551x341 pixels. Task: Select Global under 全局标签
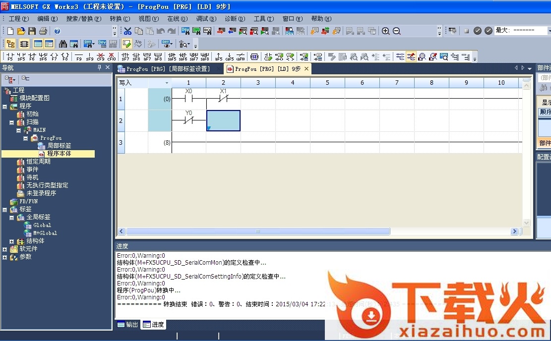42,225
